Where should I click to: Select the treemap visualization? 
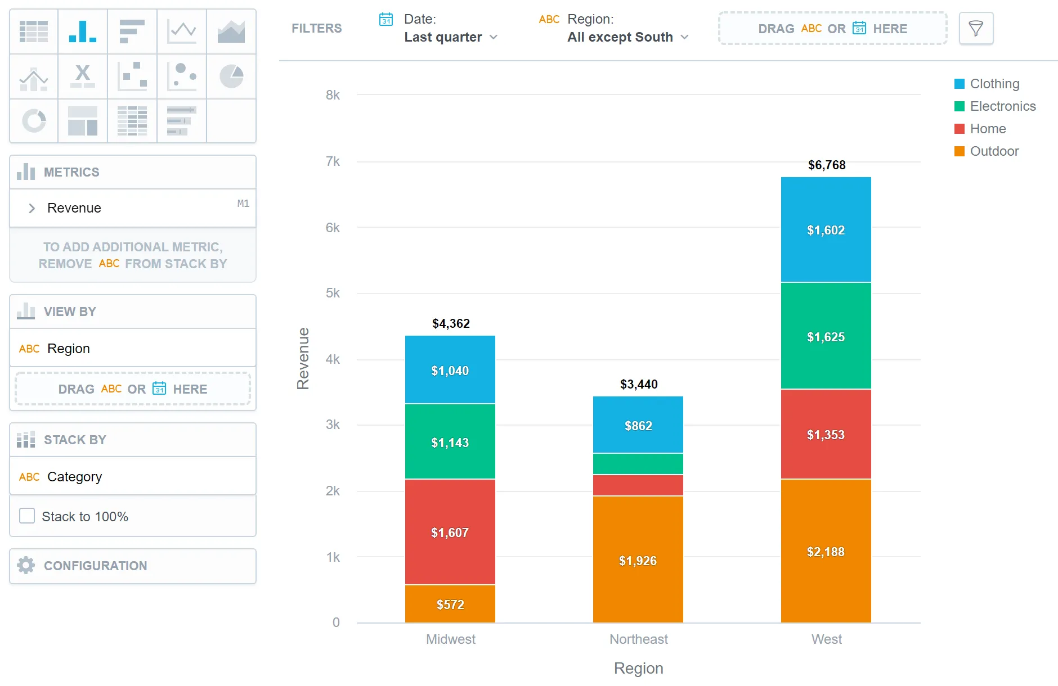tap(83, 121)
